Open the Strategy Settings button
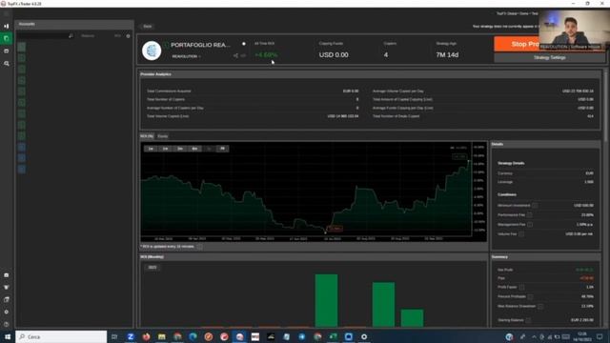Viewport: 610px width, 343px height. [549, 57]
